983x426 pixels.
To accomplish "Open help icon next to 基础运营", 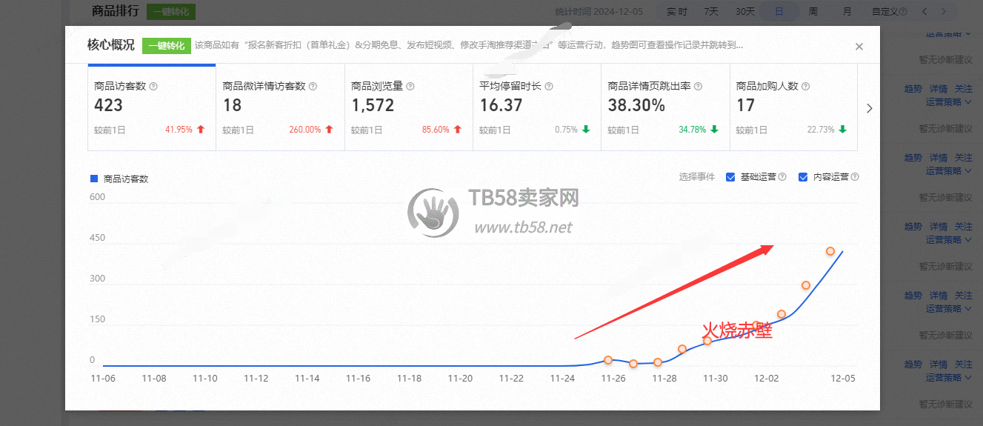I will click(782, 177).
